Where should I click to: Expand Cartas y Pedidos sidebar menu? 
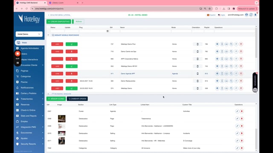29,93
